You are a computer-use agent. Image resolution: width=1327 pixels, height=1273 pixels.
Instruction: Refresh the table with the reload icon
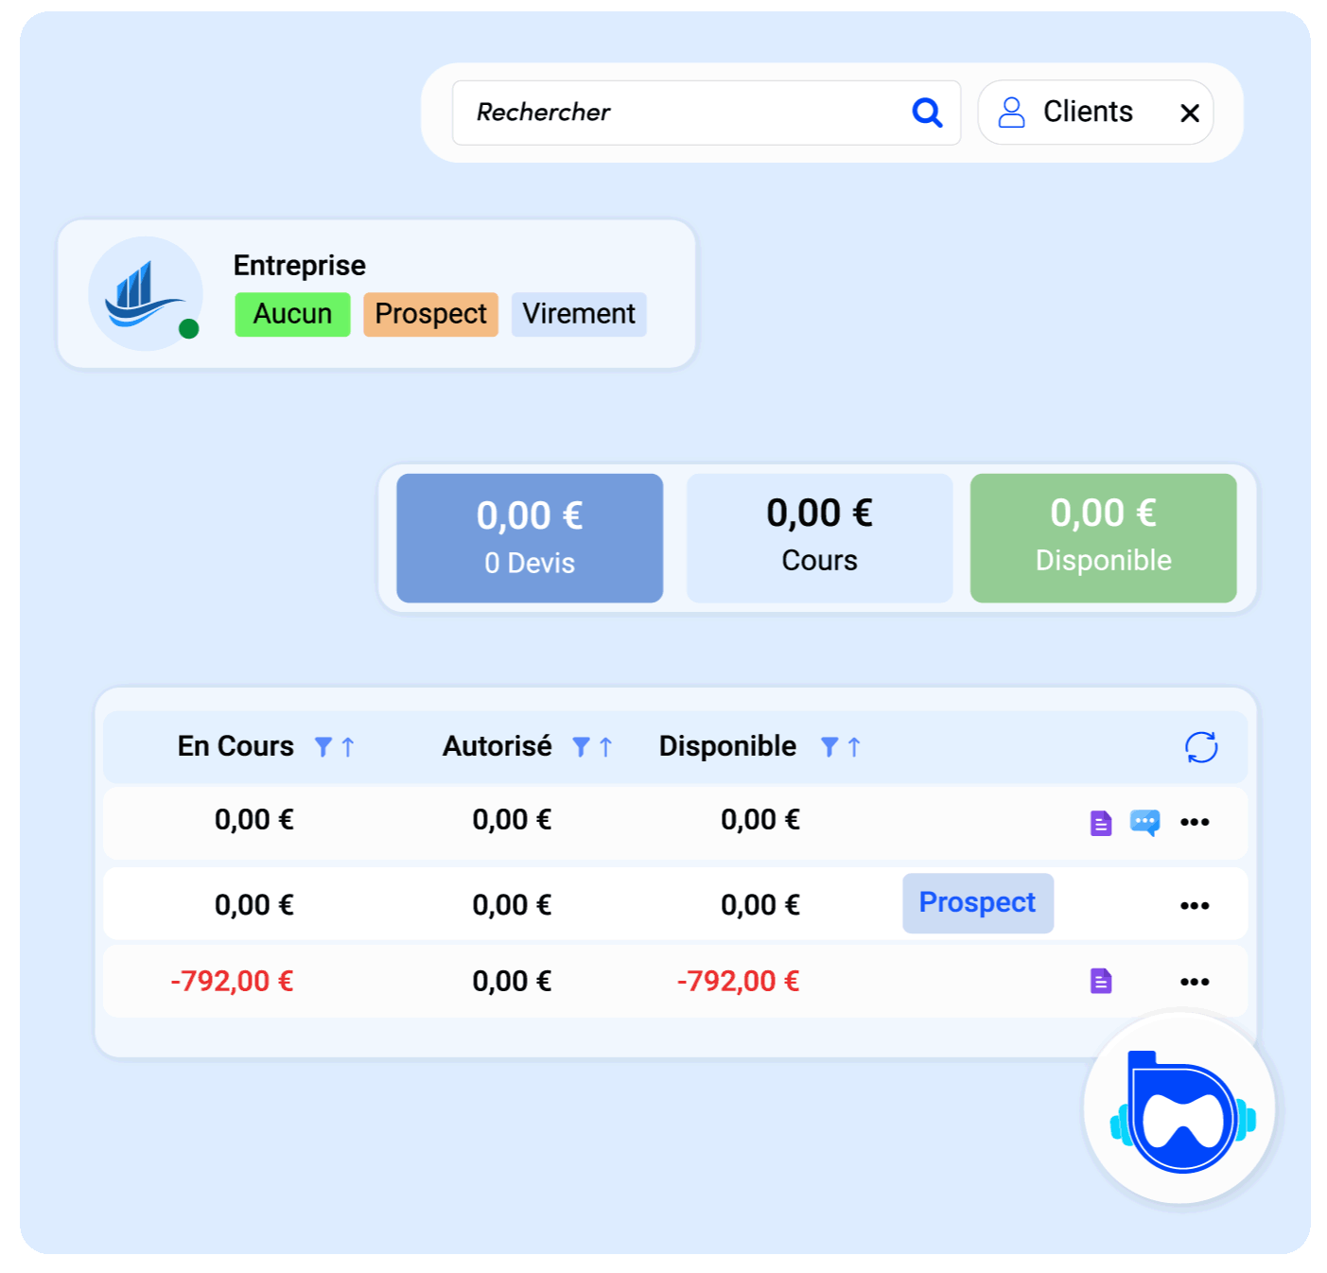1201,747
